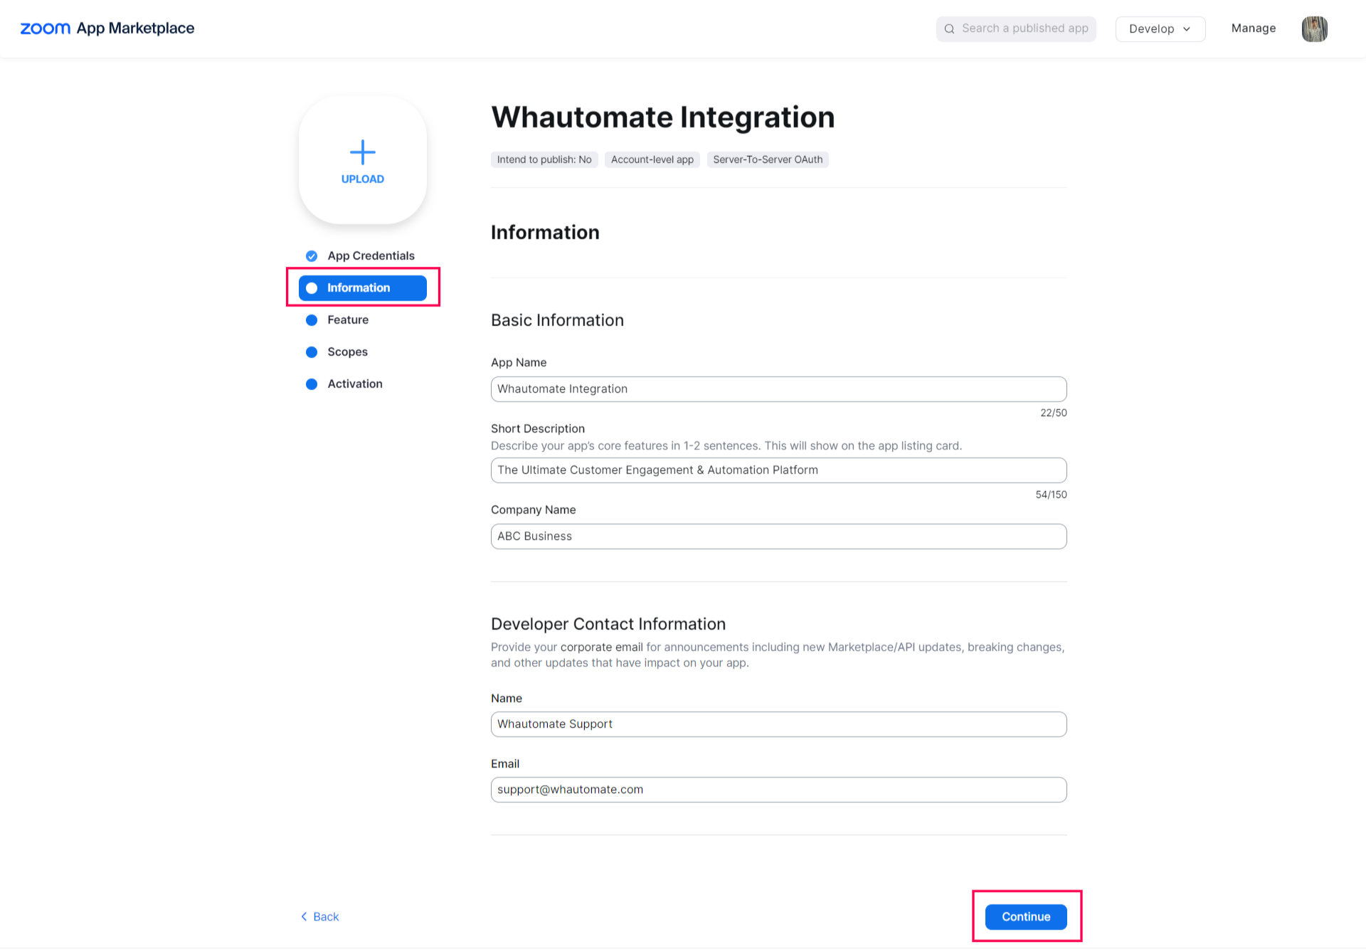Edit the Company Name field
Viewport: 1366px width, 952px height.
click(778, 536)
